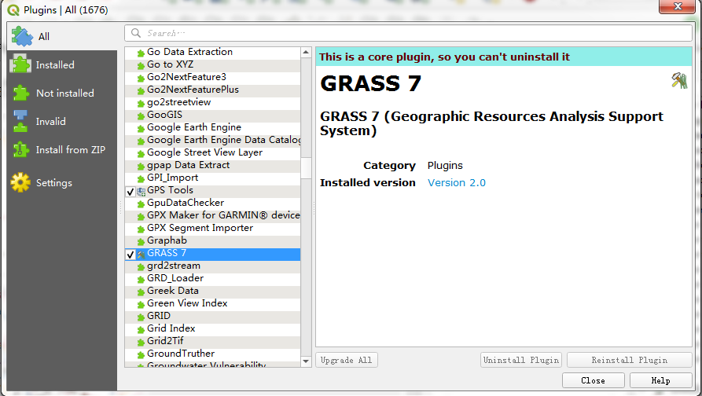Select GRD_Loader plugin row
The height and width of the screenshot is (396, 702).
point(213,278)
